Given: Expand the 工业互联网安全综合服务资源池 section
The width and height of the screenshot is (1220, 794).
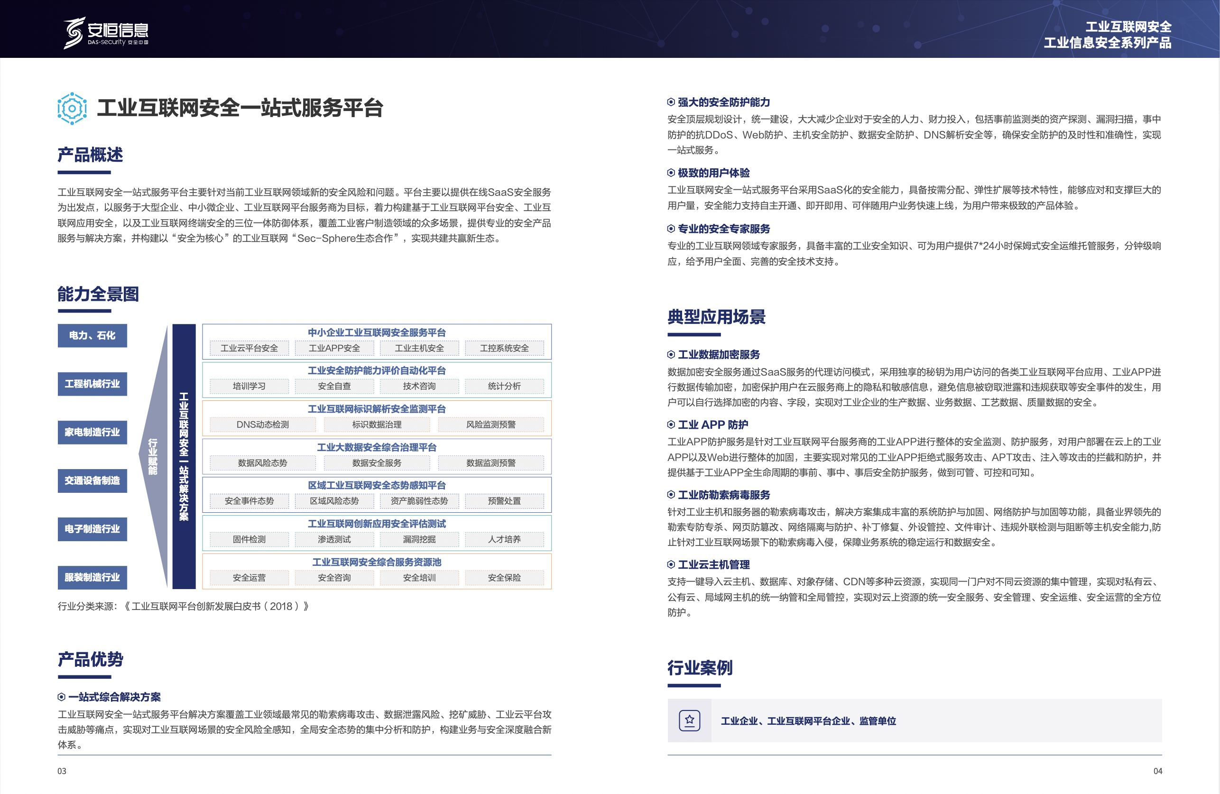Looking at the screenshot, I should pyautogui.click(x=378, y=562).
